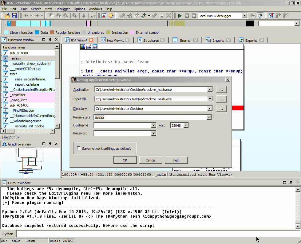
Task: Click the Pause process icon
Action: point(187,16)
